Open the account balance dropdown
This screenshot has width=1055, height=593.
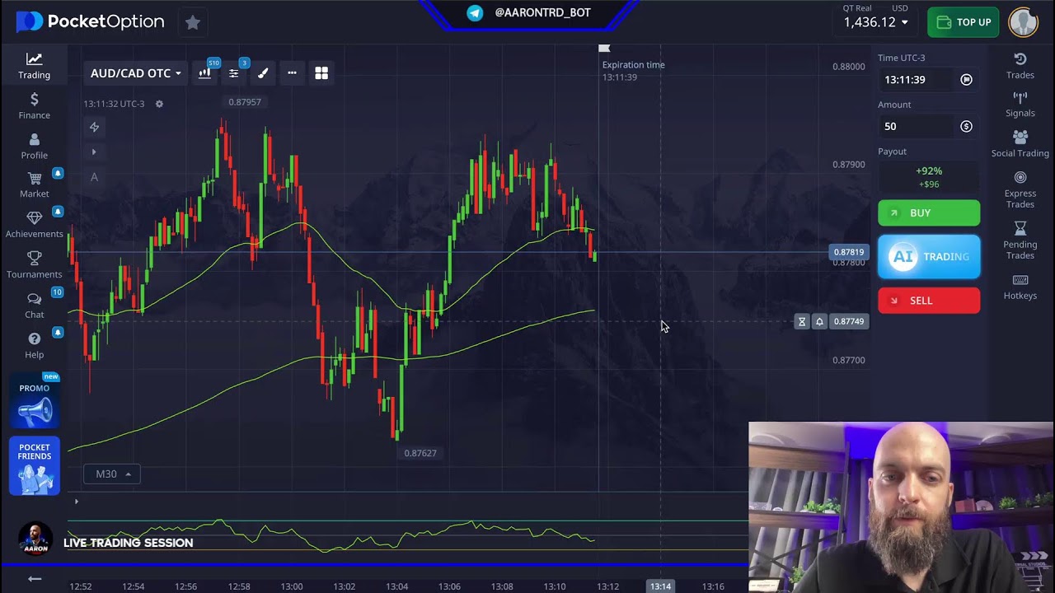(875, 22)
